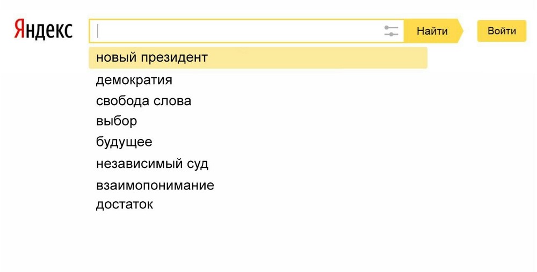This screenshot has width=537, height=272.
Task: Open search settings sliders icon
Action: pyautogui.click(x=391, y=31)
